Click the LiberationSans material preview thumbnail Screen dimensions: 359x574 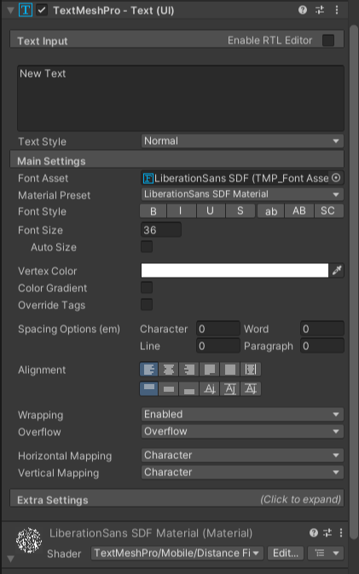coord(29,540)
